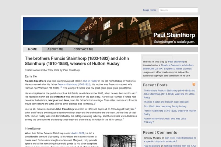This screenshot has height=147, width=221.
Task: Click the 'Schrödinger's cataloguer.' tagline
Action: point(174,42)
